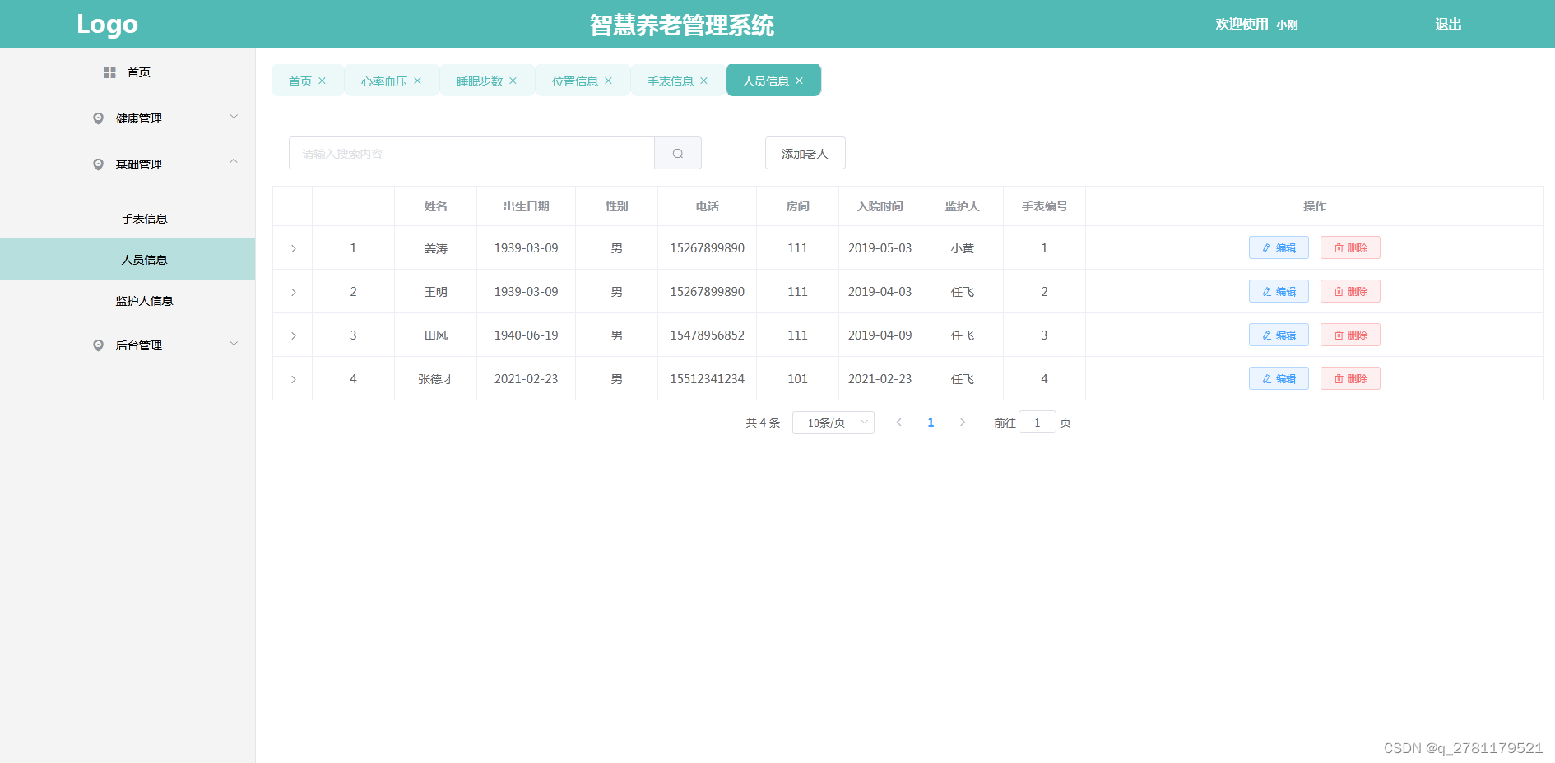
Task: Close the 心率血压 tab with its X
Action: [418, 81]
